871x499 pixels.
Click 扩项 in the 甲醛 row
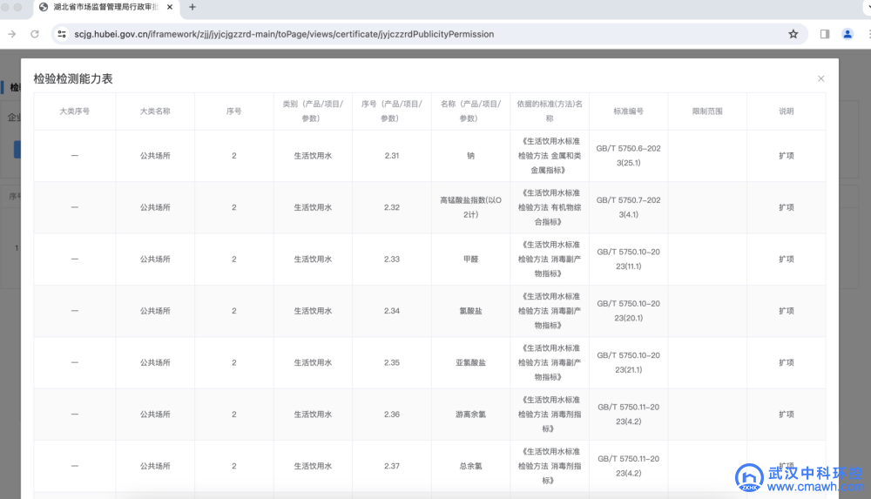point(786,259)
